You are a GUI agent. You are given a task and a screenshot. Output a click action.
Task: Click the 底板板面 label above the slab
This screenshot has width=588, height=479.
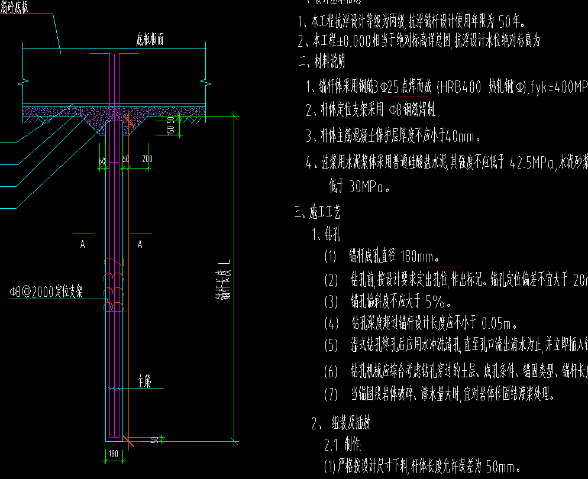click(150, 40)
